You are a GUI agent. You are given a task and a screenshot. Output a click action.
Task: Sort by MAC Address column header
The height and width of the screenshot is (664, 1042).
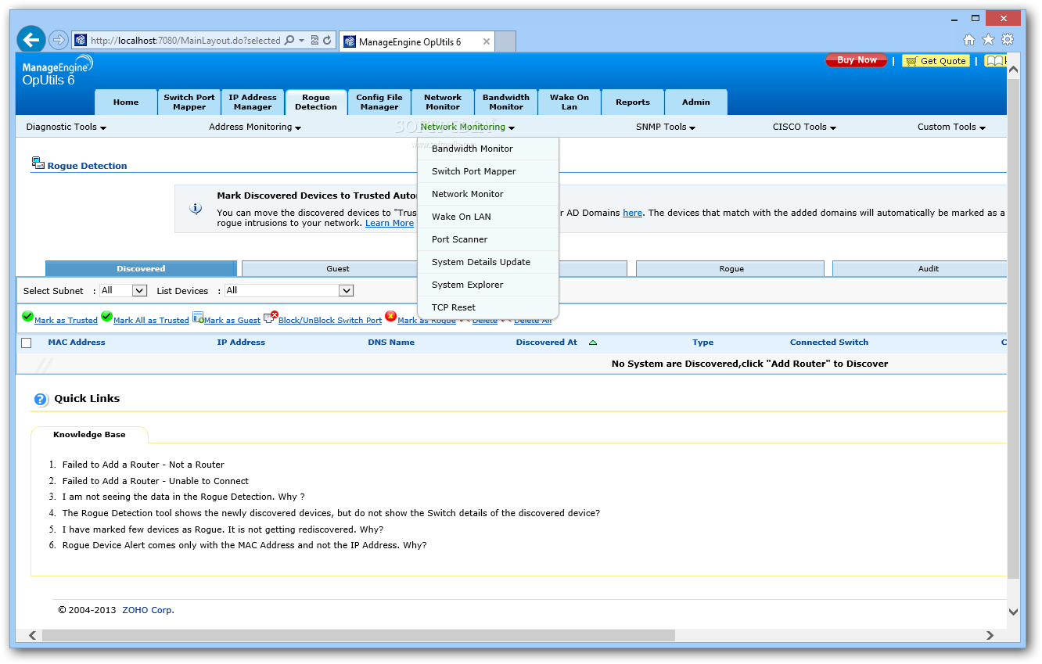pos(77,343)
